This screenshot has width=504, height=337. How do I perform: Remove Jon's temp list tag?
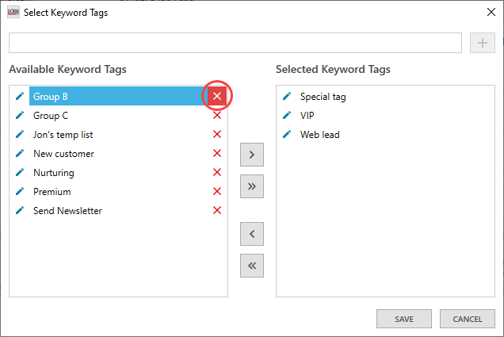click(217, 135)
